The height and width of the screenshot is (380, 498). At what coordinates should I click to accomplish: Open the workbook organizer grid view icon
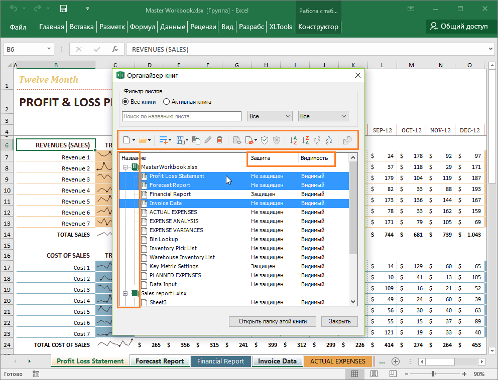(x=347, y=140)
